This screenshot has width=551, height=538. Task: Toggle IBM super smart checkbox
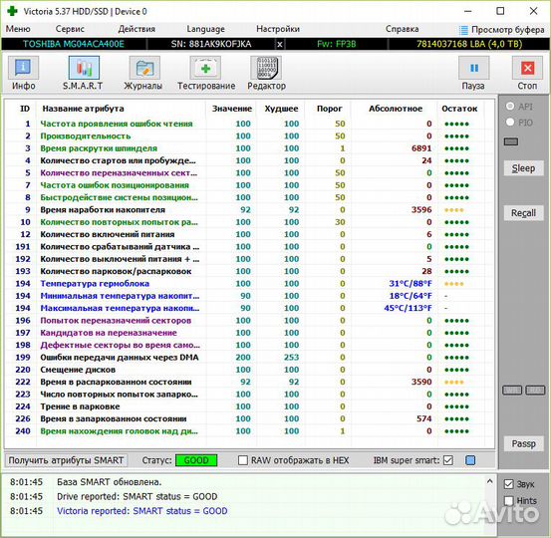(x=448, y=460)
